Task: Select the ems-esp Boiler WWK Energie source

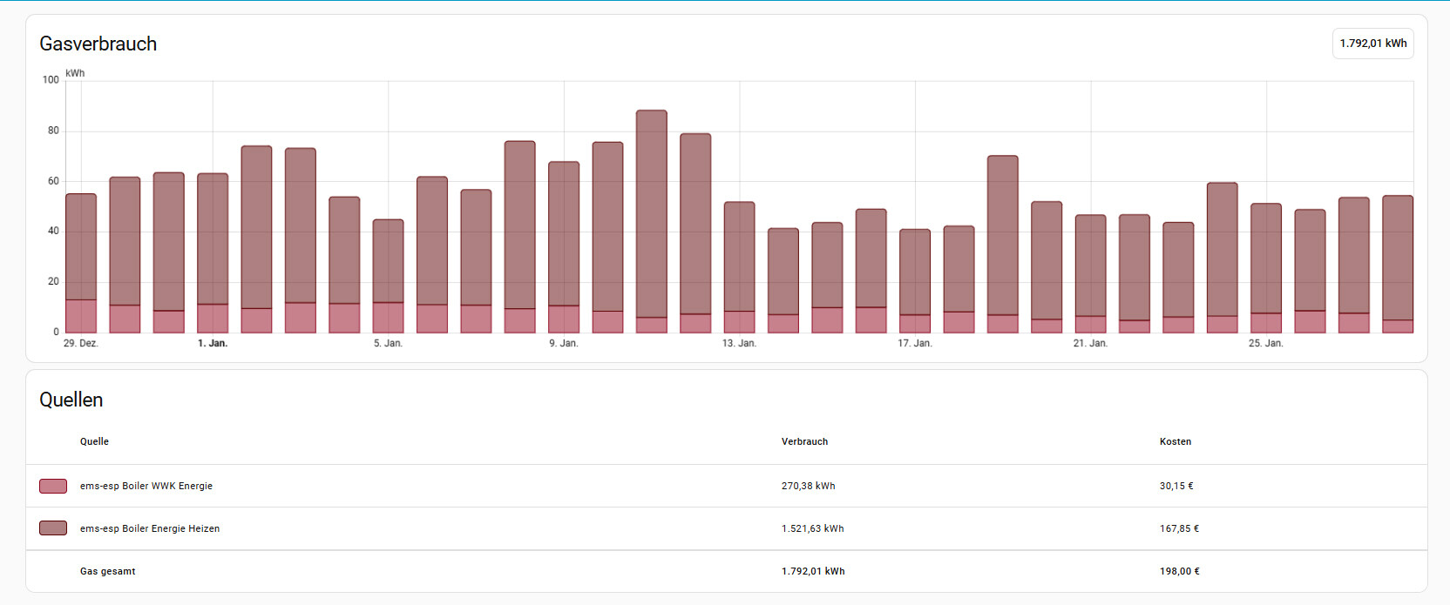Action: [146, 486]
